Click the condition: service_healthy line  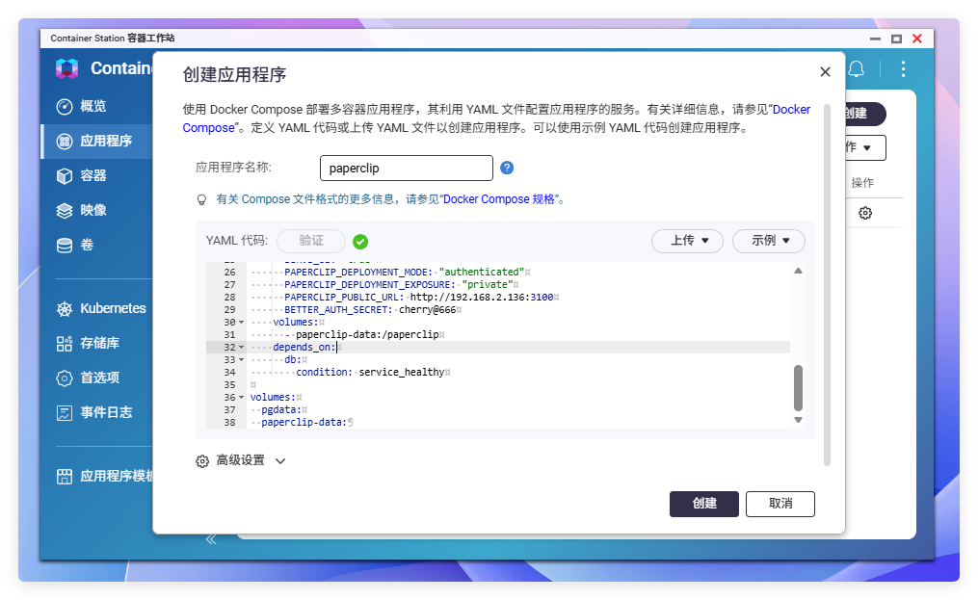click(x=372, y=373)
